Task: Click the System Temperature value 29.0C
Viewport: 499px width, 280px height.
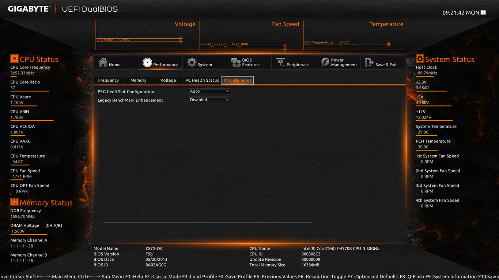Action: (x=423, y=132)
